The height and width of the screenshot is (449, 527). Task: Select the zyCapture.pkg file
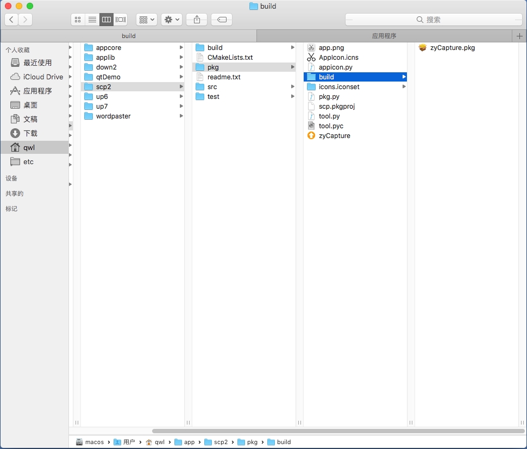tap(452, 48)
